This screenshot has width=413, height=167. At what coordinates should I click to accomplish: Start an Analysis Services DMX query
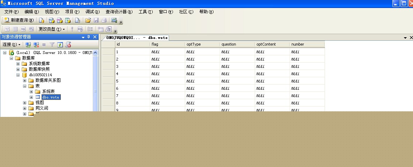coord(60,20)
